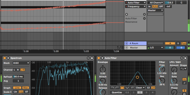Set Scale X to Lin
190x95 pixels.
[15, 92]
